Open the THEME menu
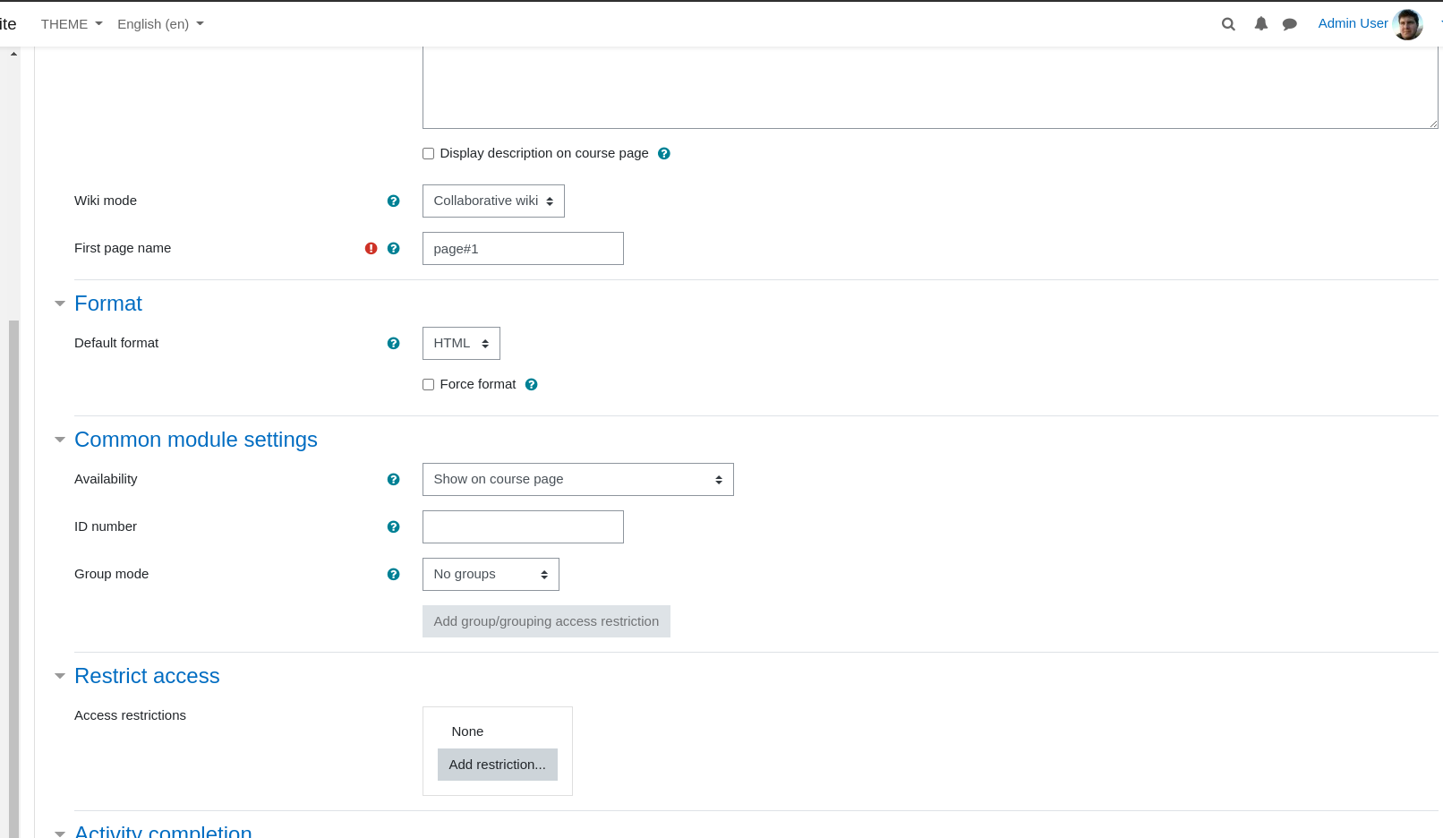 (x=72, y=24)
